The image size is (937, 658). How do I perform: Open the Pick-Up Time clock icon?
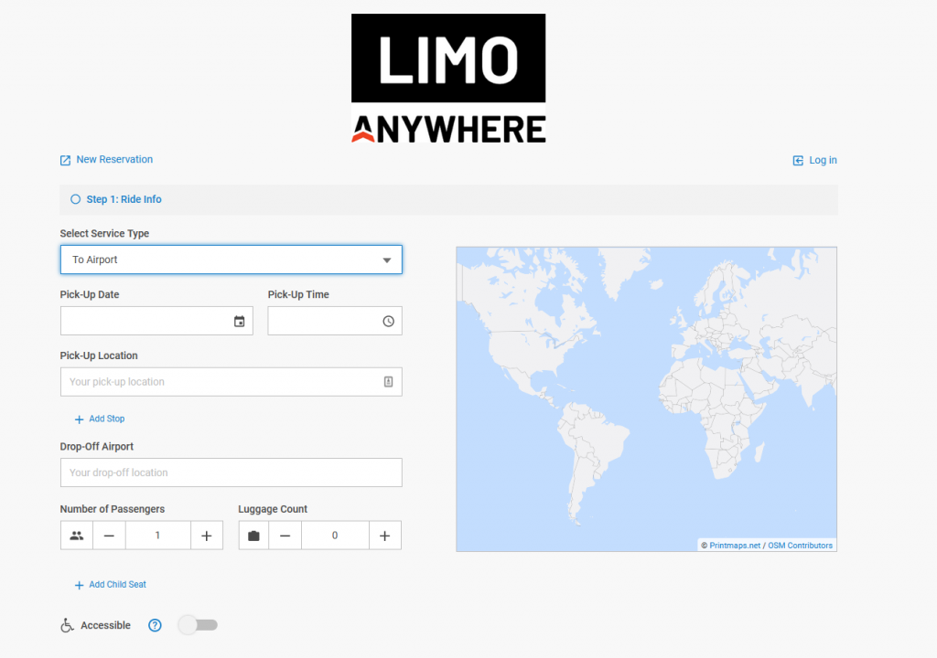tap(387, 321)
